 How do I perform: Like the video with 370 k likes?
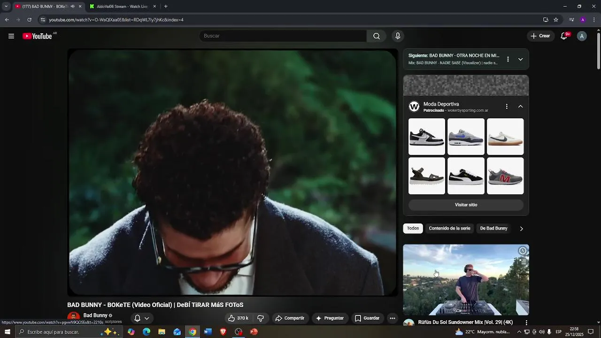(x=238, y=318)
